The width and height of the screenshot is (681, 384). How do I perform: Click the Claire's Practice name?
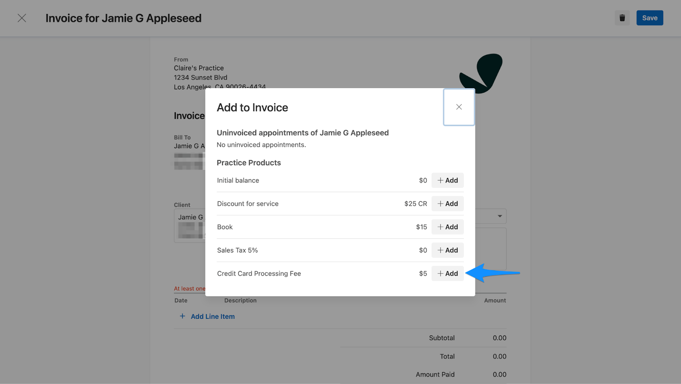pos(199,68)
